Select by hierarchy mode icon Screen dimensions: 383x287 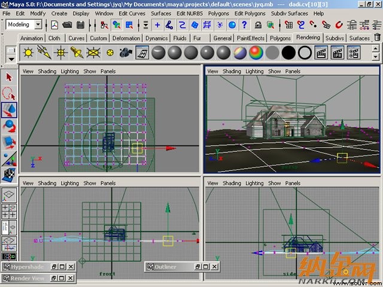click(x=105, y=25)
